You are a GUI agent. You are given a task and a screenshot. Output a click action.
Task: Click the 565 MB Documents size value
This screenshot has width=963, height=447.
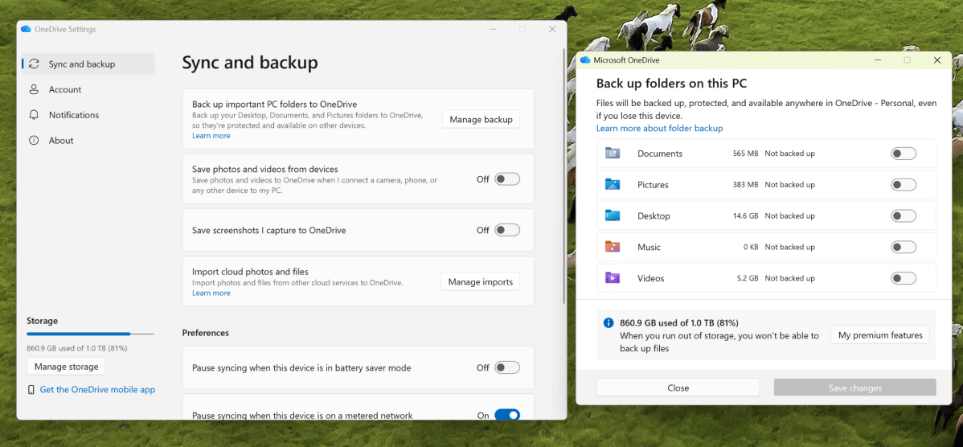[746, 154]
